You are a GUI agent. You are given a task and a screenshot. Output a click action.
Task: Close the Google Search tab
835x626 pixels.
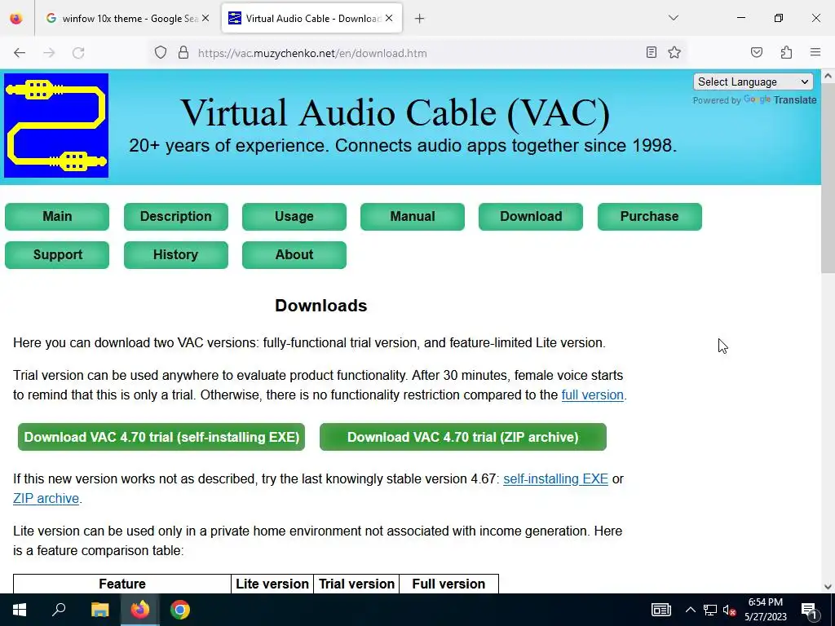[205, 18]
